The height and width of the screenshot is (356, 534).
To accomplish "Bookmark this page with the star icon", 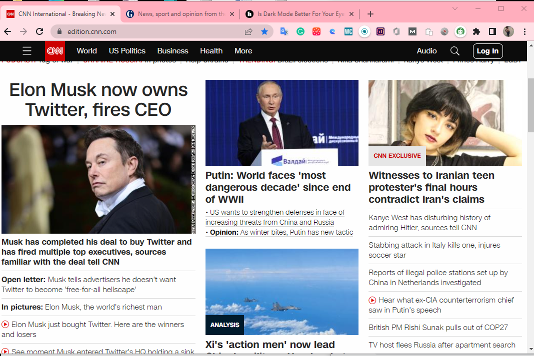I will (x=264, y=31).
